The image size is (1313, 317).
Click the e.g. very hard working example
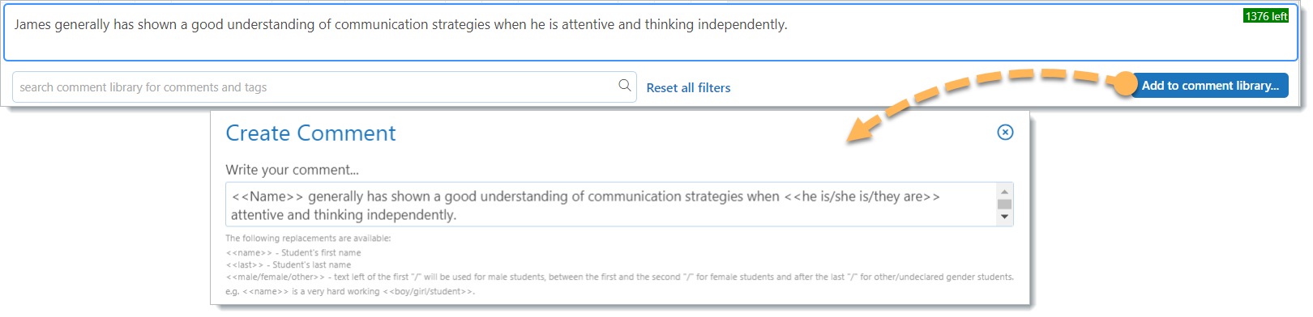pyautogui.click(x=350, y=291)
